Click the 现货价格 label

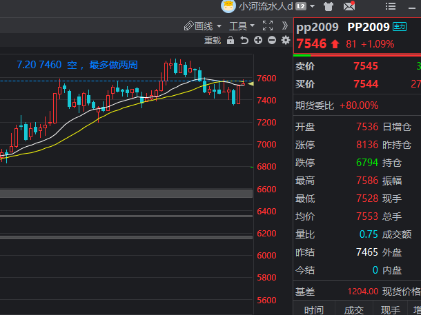(x=402, y=292)
